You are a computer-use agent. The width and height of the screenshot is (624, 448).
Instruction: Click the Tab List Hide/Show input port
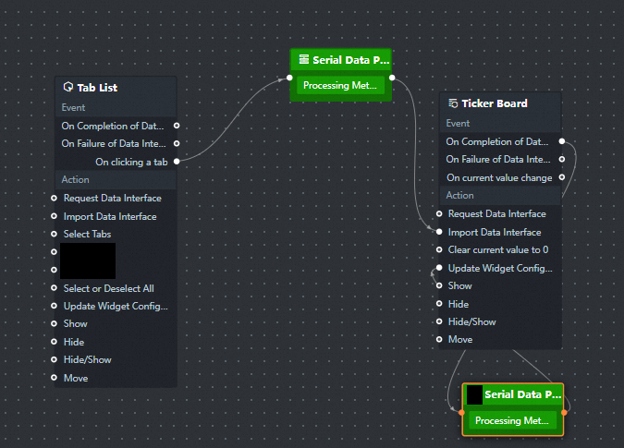(55, 359)
